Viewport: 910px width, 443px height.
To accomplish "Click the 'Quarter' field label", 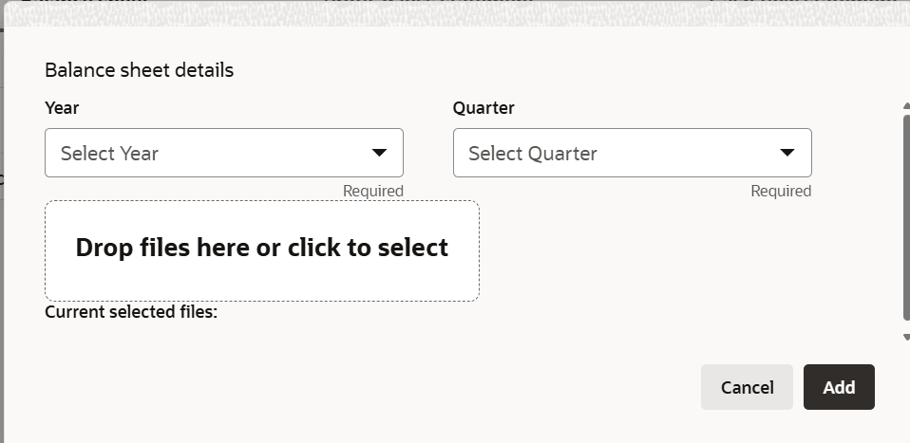I will click(483, 108).
